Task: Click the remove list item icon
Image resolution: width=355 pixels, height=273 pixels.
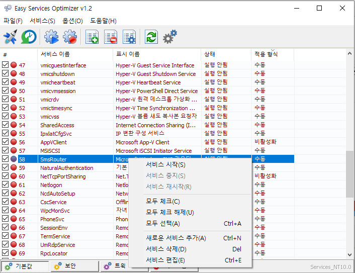Action: tap(111, 37)
